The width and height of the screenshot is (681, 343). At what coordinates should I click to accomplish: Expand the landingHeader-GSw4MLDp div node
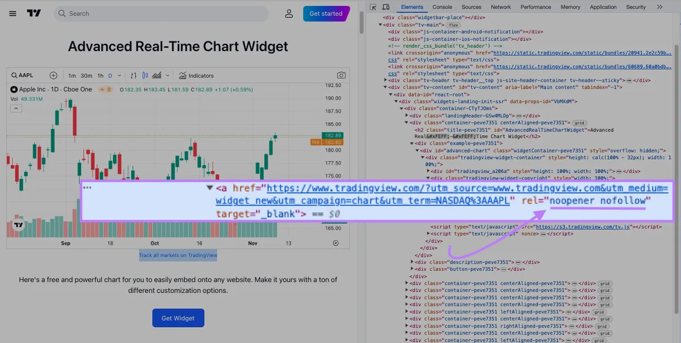coord(406,115)
